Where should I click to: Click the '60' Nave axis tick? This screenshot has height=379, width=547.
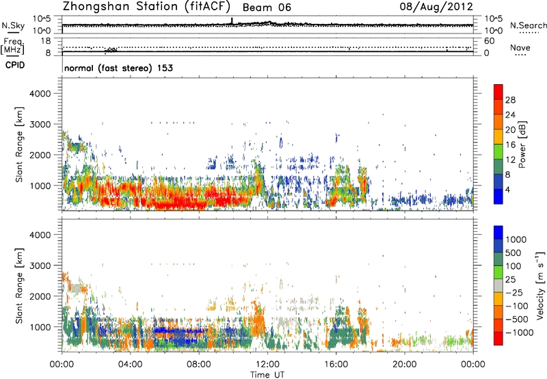click(x=489, y=41)
